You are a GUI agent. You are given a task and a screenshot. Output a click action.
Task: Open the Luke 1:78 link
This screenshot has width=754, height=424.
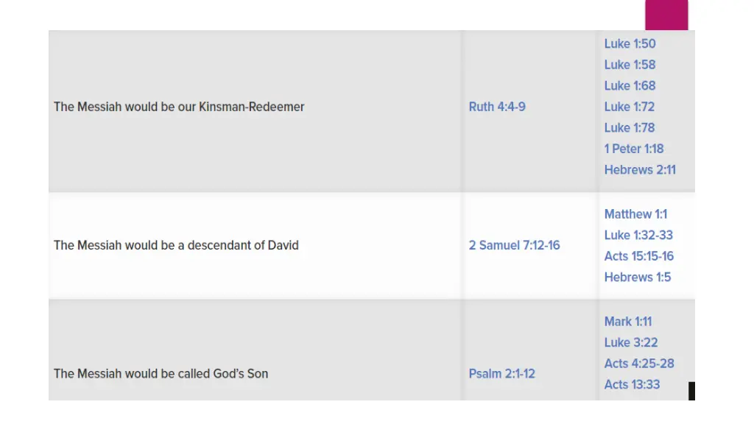[x=630, y=128]
